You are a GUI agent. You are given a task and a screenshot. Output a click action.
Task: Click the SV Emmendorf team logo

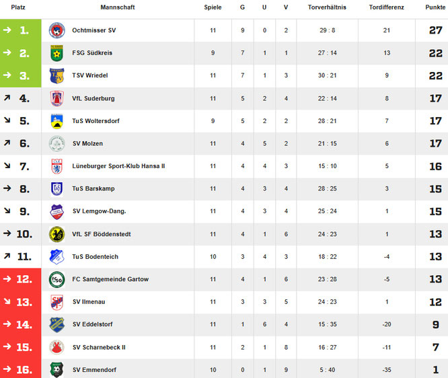pyautogui.click(x=57, y=369)
